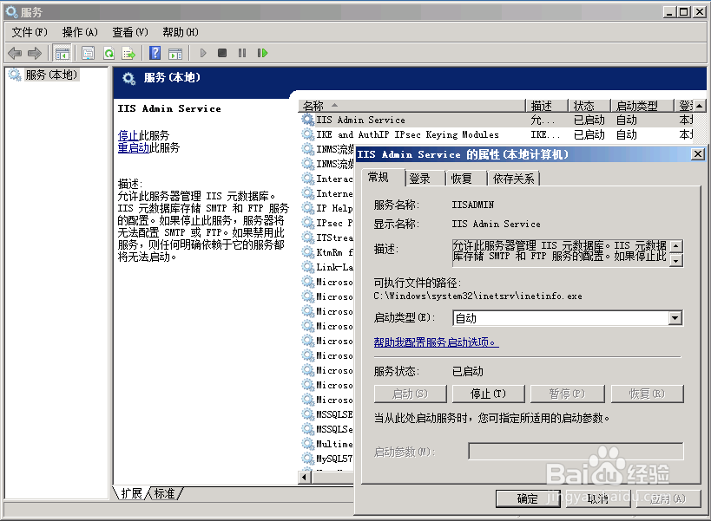This screenshot has height=521, width=711.
Task: Toggle the show/hide console tree icon
Action: [x=62, y=54]
